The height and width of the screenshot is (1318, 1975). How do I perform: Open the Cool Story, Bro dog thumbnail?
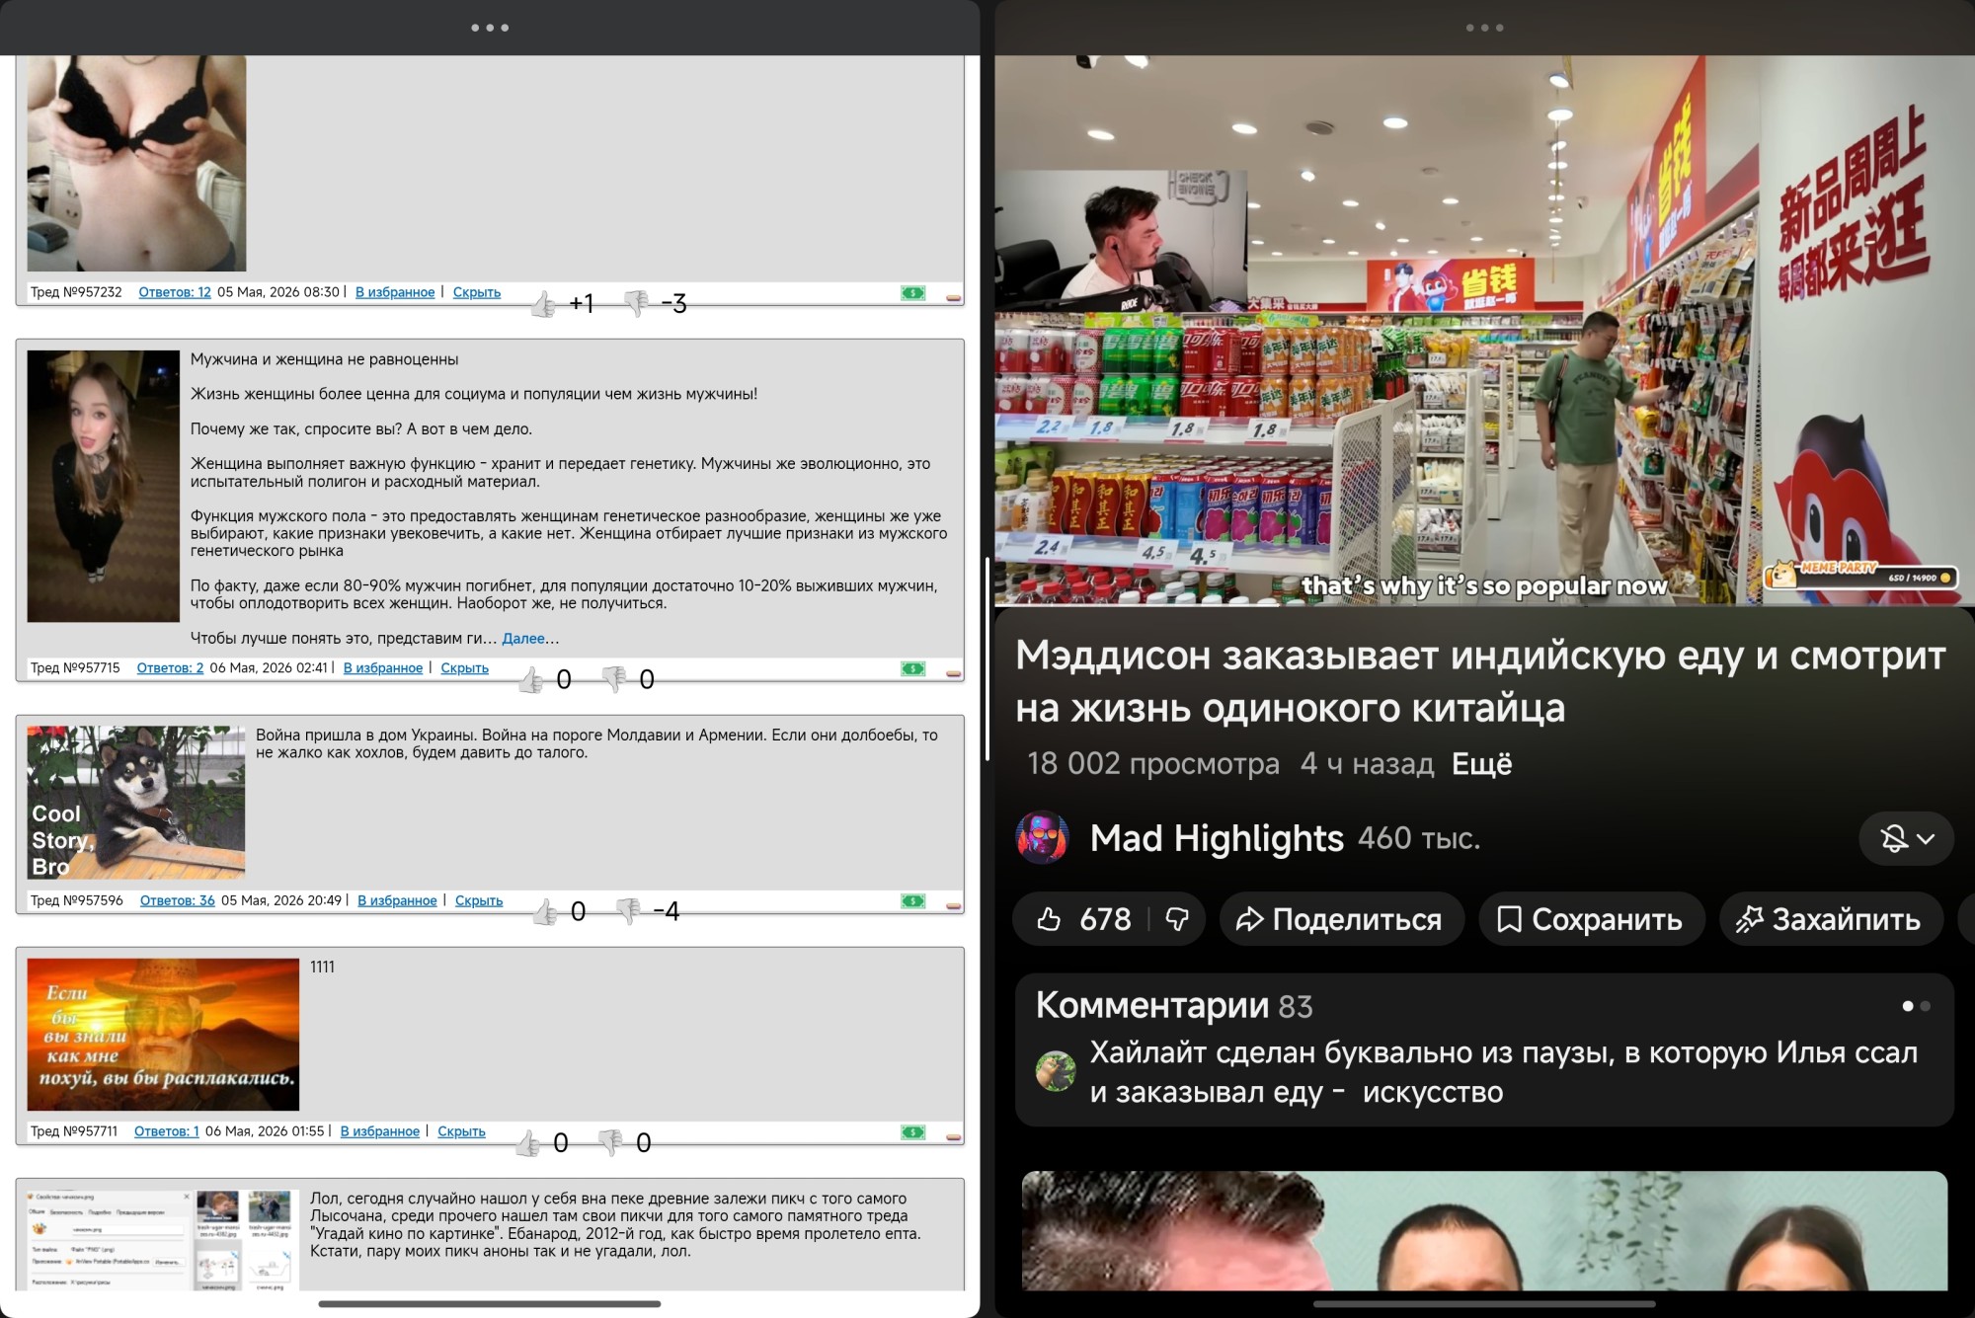click(x=136, y=803)
